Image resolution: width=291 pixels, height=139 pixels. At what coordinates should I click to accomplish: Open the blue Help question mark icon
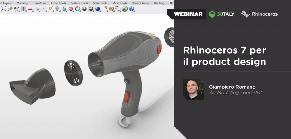131,9
